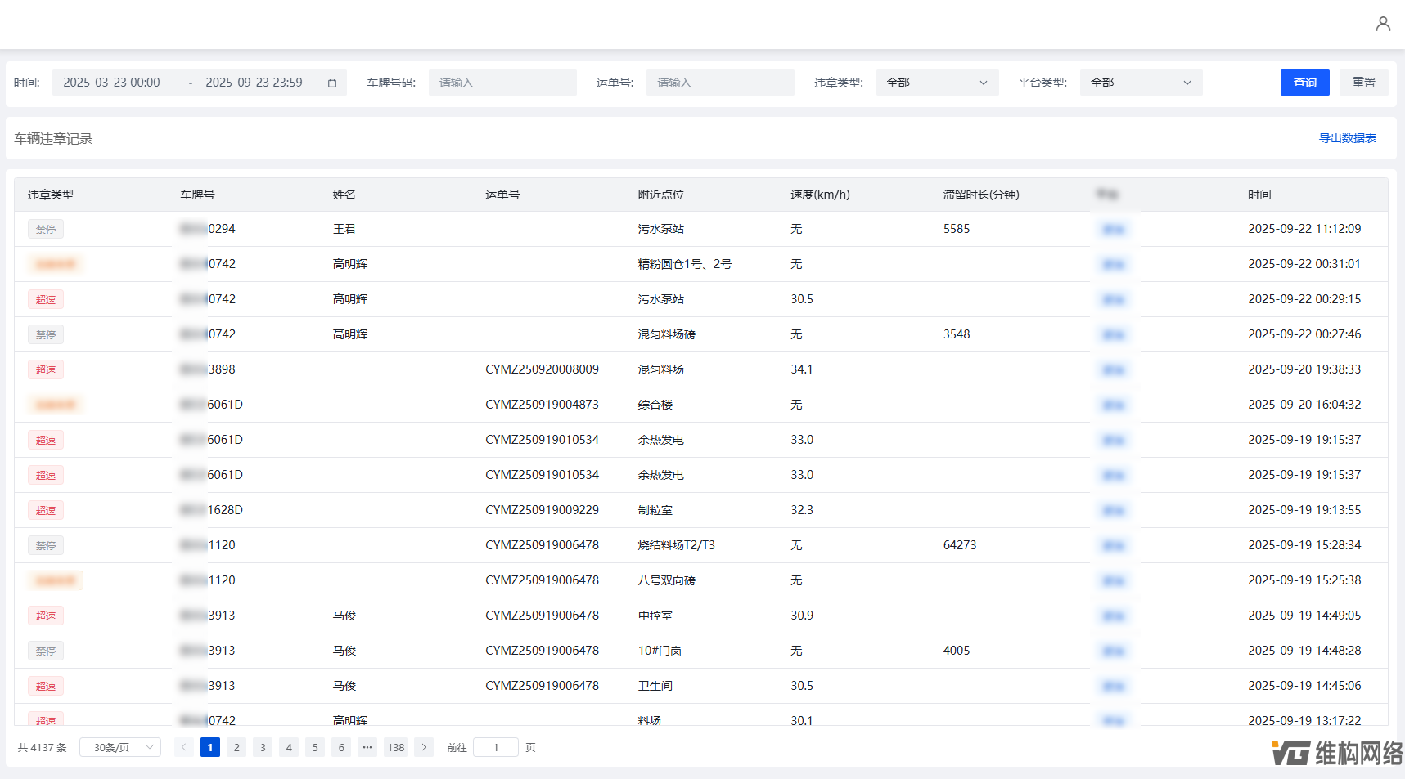Image resolution: width=1405 pixels, height=779 pixels.
Task: Open the 平台类型 dropdown
Action: (x=1140, y=83)
